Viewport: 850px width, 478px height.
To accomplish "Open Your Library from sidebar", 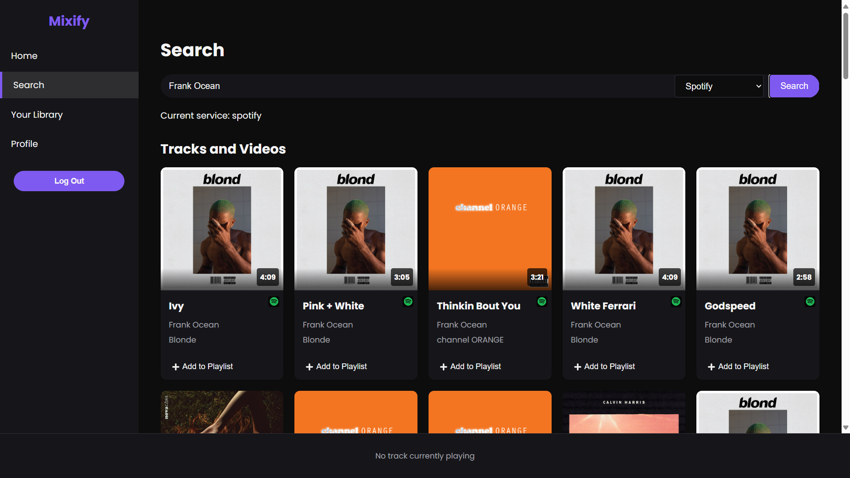I will pyautogui.click(x=37, y=115).
